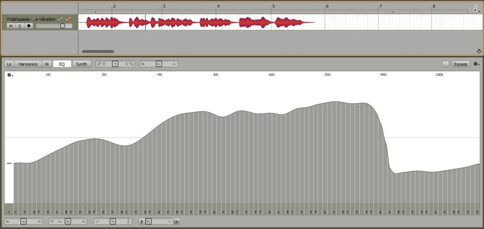Open the EQ display gear dropdown
484x229 pixels.
pos(10,75)
